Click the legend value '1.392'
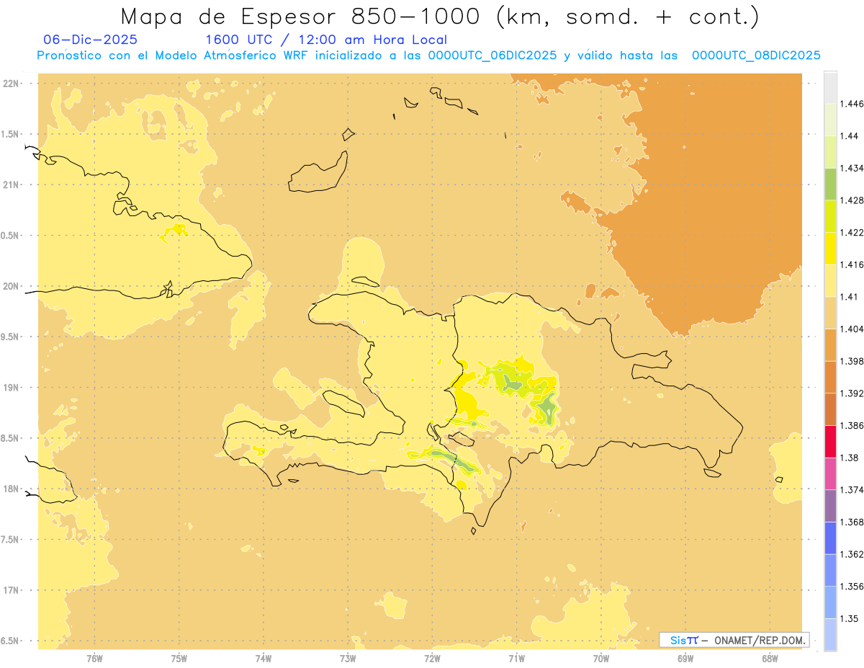The height and width of the screenshot is (668, 864). click(x=852, y=393)
